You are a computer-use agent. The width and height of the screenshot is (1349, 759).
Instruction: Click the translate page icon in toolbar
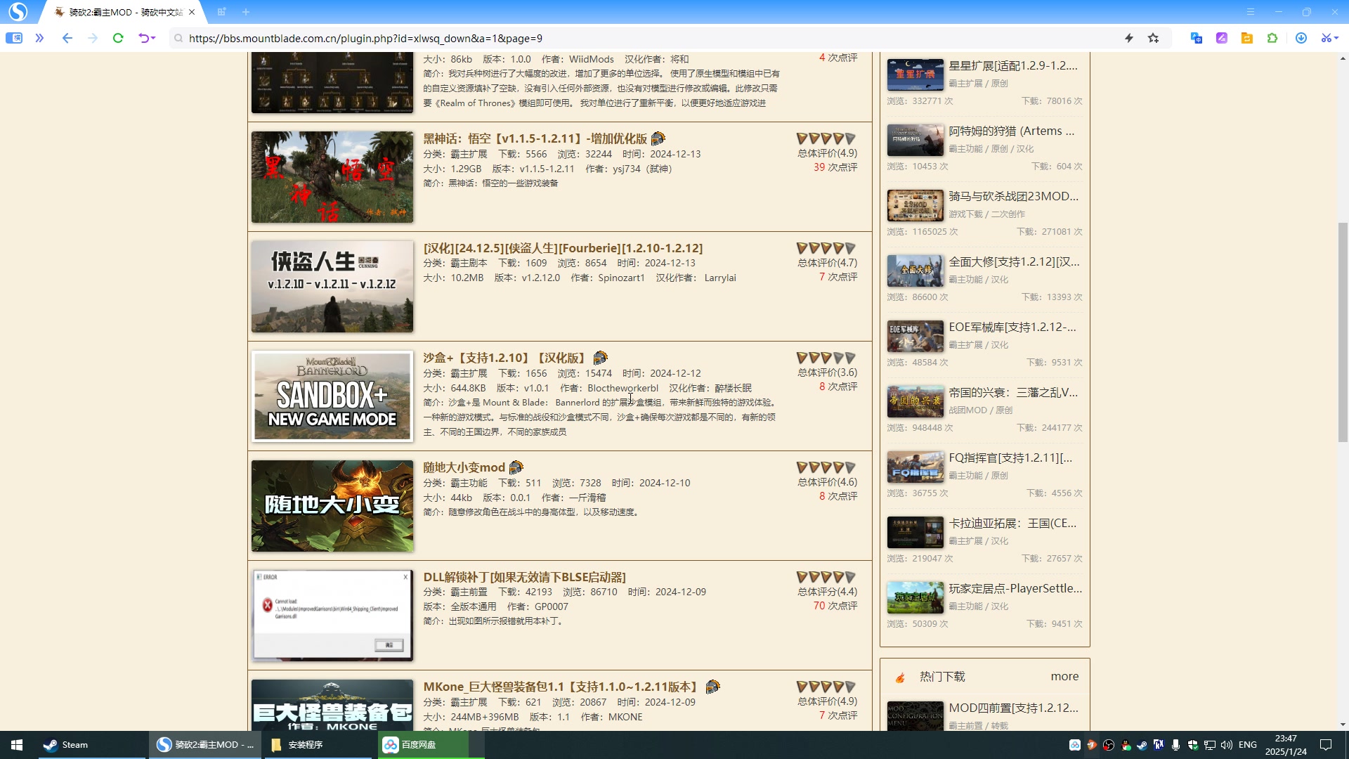coord(1196,38)
